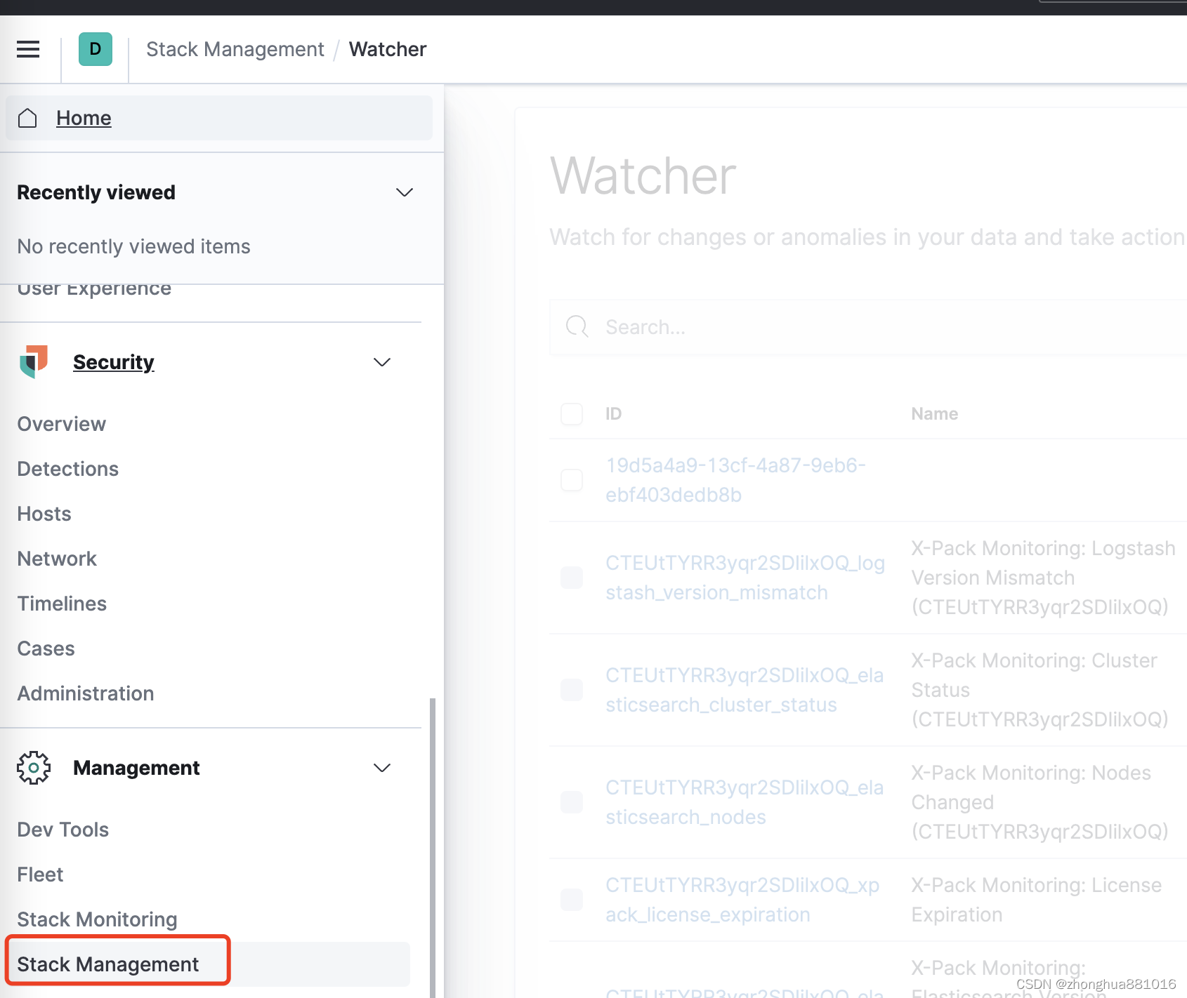Click the Home house icon
The height and width of the screenshot is (998, 1187).
[27, 118]
